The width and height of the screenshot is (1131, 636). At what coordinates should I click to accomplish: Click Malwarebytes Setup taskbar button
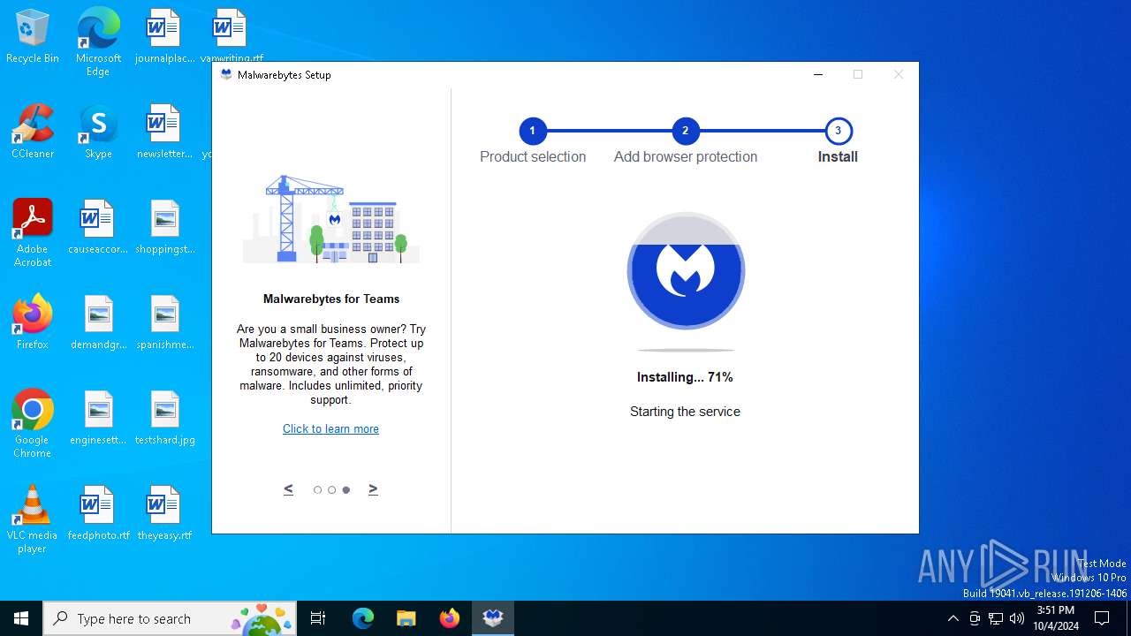click(492, 618)
